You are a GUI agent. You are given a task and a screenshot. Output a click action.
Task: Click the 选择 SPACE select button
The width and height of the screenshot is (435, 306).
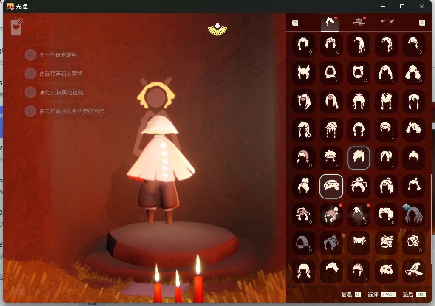pyautogui.click(x=381, y=295)
